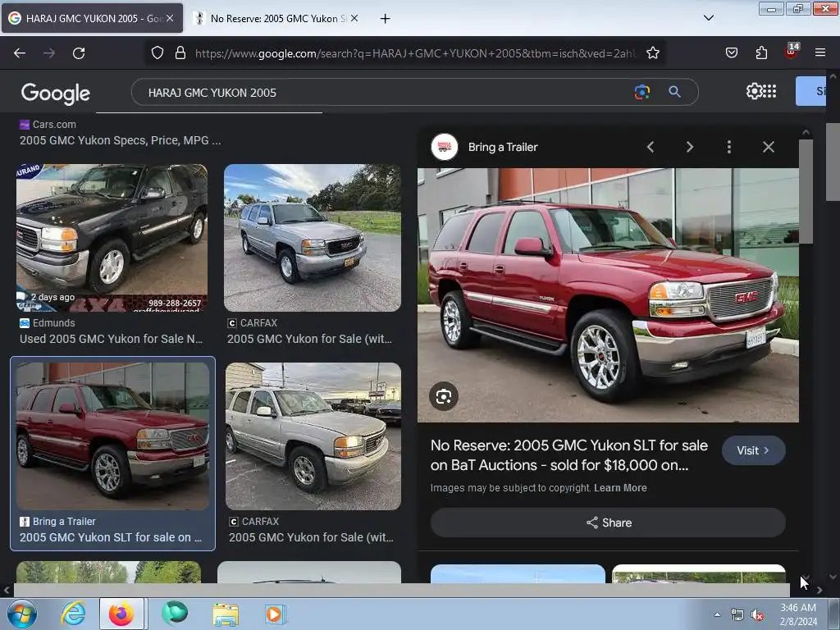Open the green globe browser on taskbar
The height and width of the screenshot is (630, 840).
click(175, 614)
